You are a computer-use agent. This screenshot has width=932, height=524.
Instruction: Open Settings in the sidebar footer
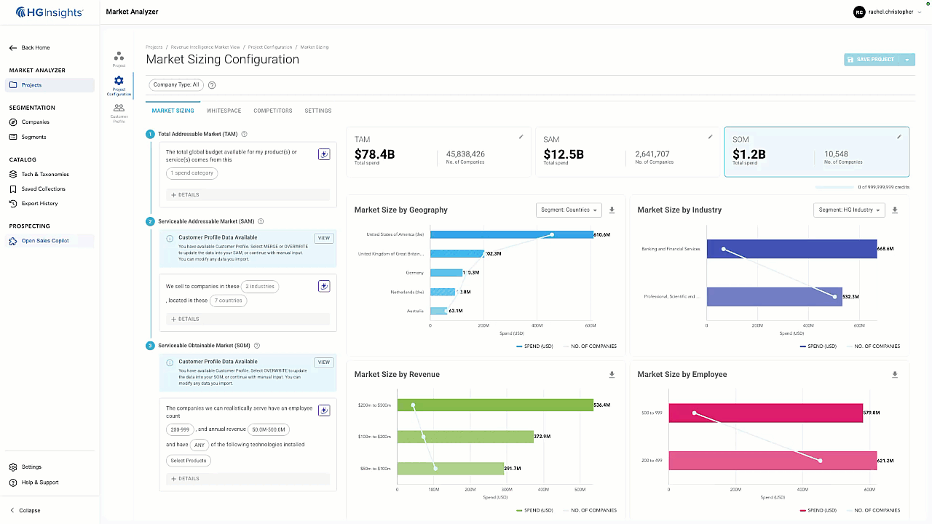point(25,467)
